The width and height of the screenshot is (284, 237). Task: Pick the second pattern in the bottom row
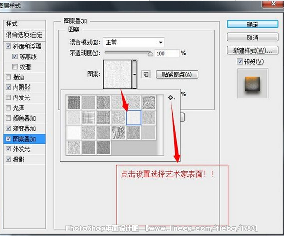click(89, 148)
